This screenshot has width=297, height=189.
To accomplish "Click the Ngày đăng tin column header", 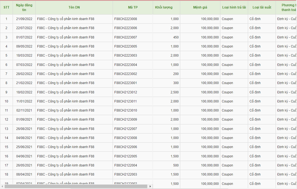I will [x=24, y=7].
